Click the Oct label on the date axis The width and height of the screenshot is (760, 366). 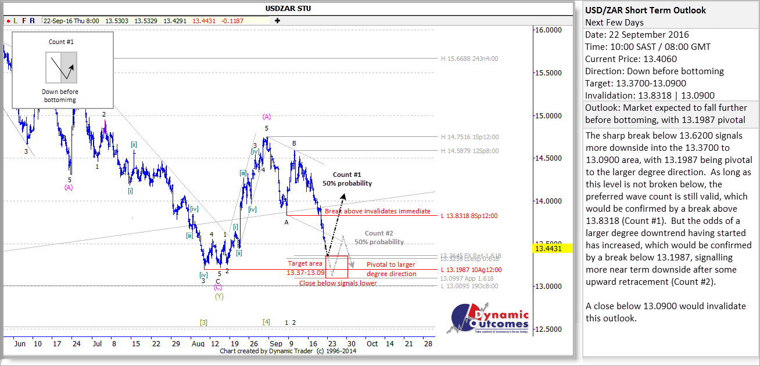[372, 343]
